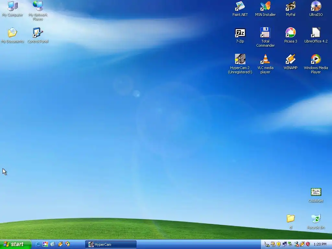Image resolution: width=332 pixels, height=249 pixels.
Task: Select the My Network Places icon
Action: point(38,11)
